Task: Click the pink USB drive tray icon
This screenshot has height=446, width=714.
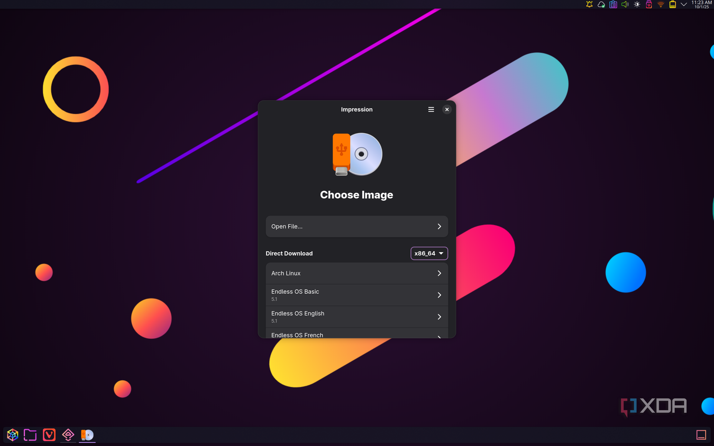Action: [x=649, y=4]
